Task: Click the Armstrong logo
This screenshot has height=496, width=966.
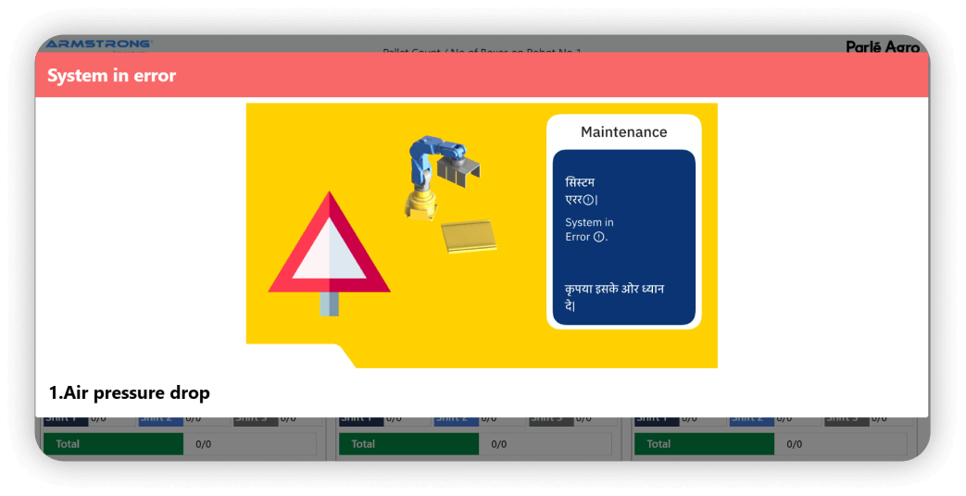Action: click(98, 43)
